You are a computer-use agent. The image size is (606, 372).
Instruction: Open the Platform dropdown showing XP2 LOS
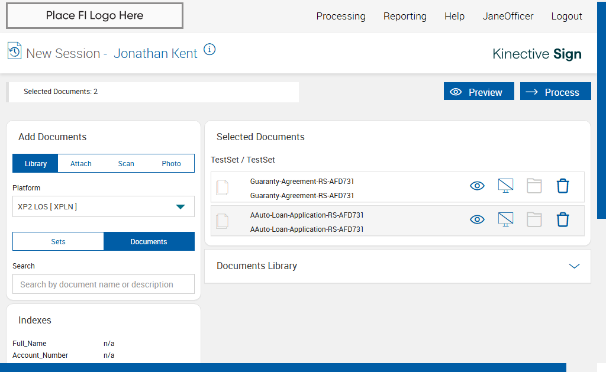click(x=104, y=206)
